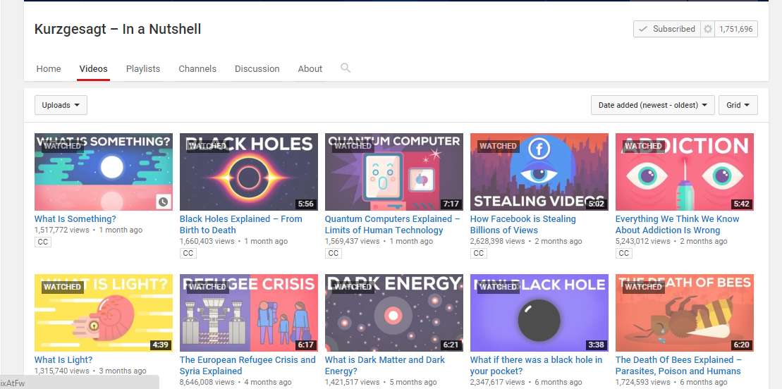Click the 1,517,772 views text
Image resolution: width=782 pixels, height=389 pixels.
(x=62, y=230)
